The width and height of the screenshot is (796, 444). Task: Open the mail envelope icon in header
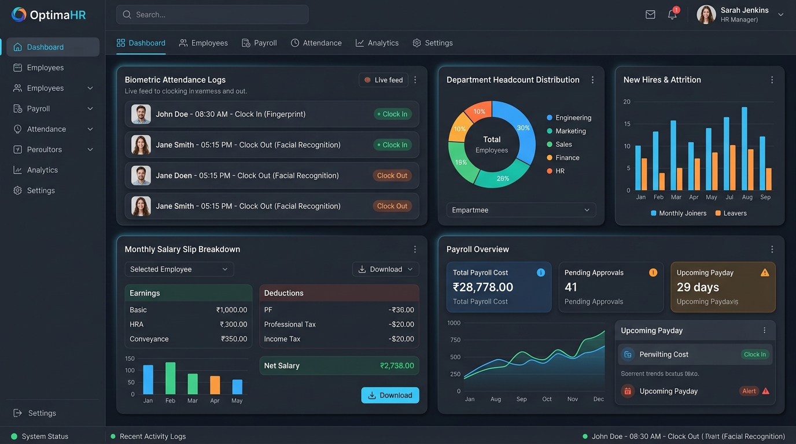pyautogui.click(x=650, y=14)
